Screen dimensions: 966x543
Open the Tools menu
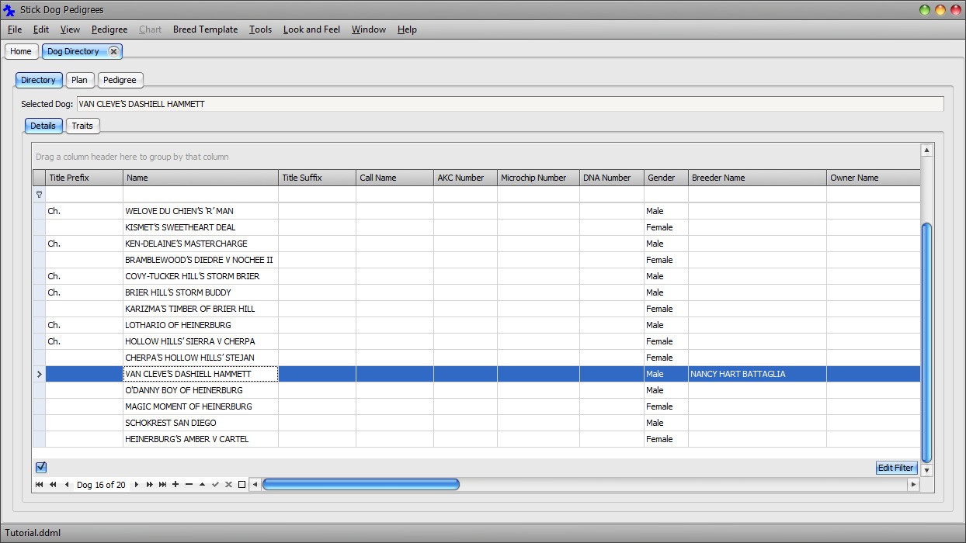pyautogui.click(x=260, y=29)
